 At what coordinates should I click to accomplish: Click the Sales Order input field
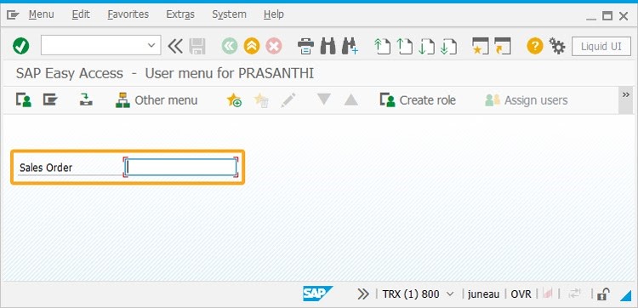point(180,168)
